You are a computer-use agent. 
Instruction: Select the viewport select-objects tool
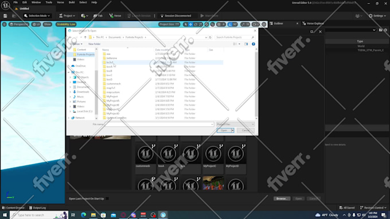[186, 25]
